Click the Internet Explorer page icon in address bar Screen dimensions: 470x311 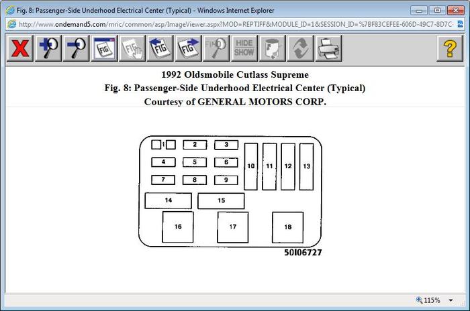pyautogui.click(x=12, y=24)
